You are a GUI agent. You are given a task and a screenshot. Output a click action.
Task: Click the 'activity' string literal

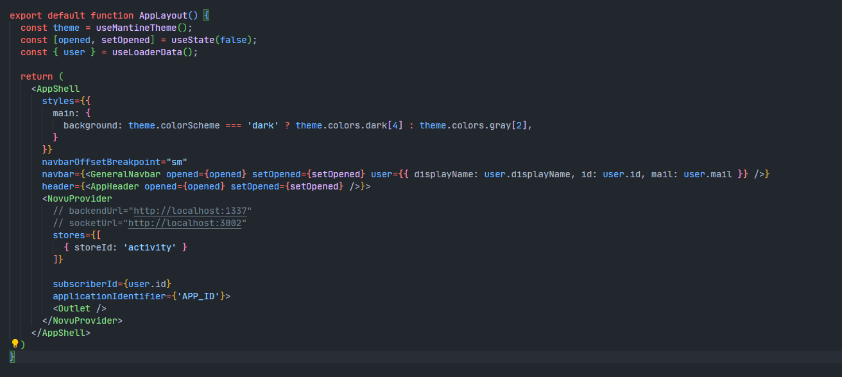(150, 247)
